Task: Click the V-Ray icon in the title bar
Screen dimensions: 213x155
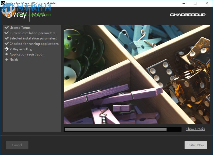Action: pyautogui.click(x=3, y=3)
